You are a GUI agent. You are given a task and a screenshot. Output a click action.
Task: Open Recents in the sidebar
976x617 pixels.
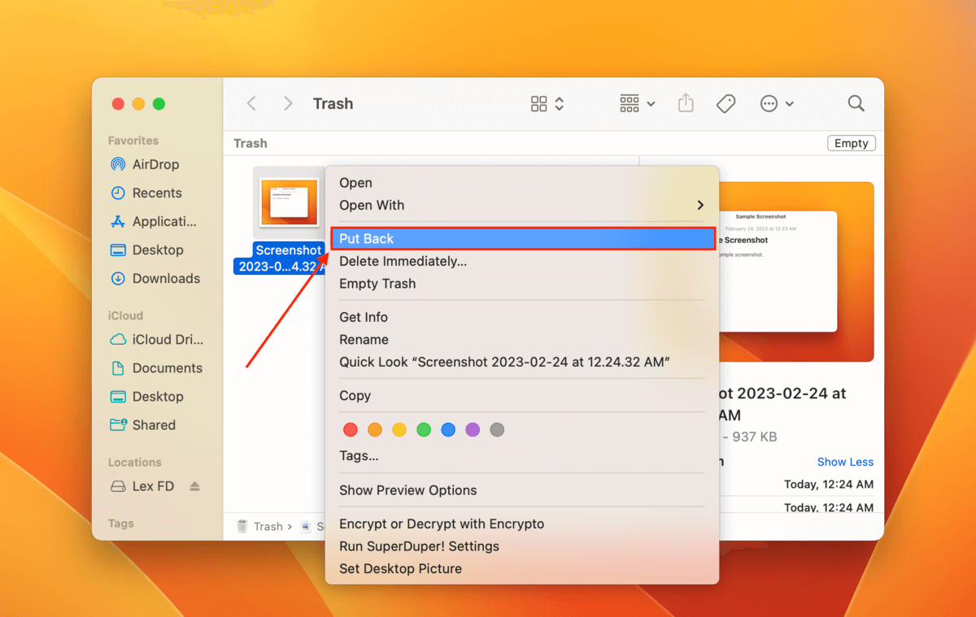coord(156,193)
